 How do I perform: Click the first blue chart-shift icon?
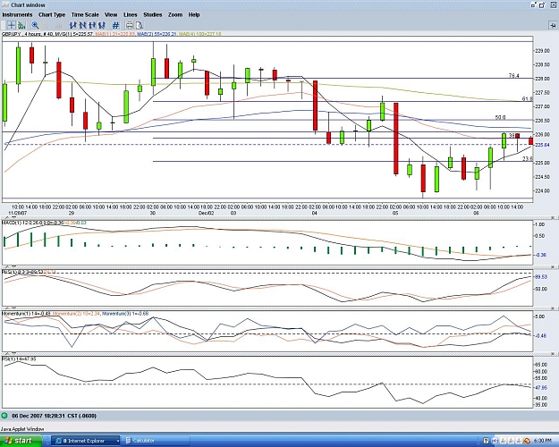pos(73,25)
